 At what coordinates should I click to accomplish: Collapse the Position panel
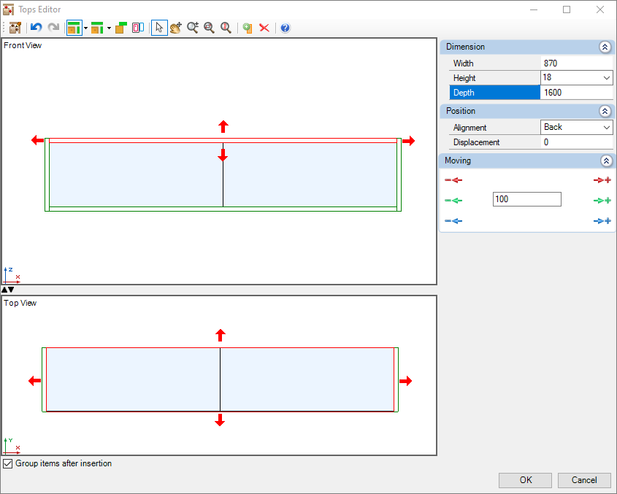click(605, 112)
